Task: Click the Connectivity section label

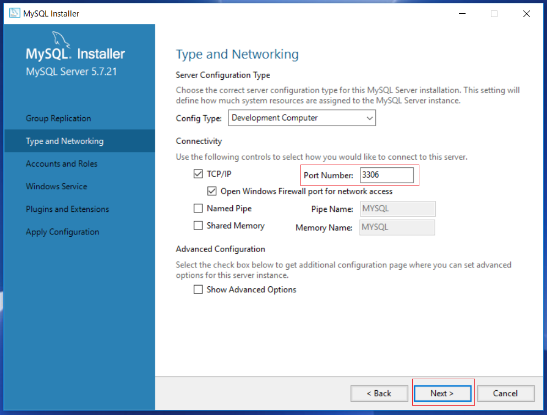Action: pos(199,141)
